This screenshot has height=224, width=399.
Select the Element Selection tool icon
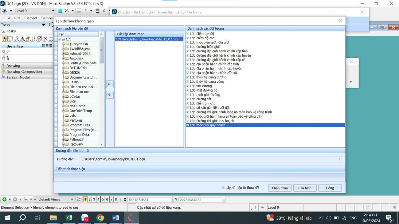pos(5,39)
